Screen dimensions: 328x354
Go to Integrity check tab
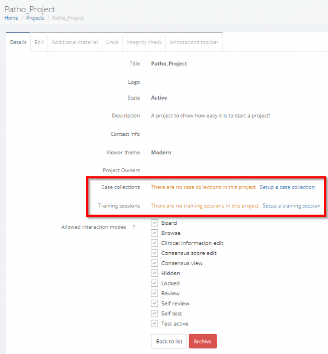click(x=144, y=42)
